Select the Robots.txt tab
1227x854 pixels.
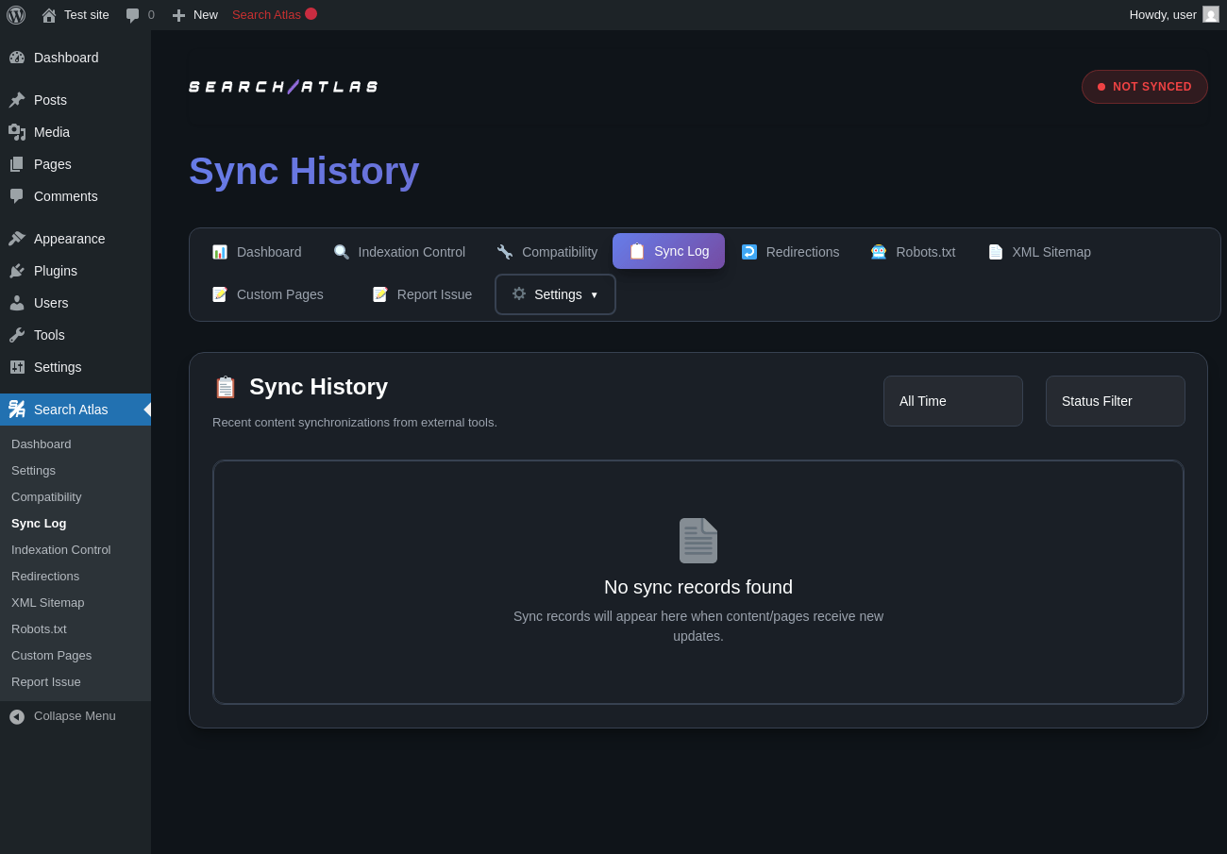coord(913,252)
